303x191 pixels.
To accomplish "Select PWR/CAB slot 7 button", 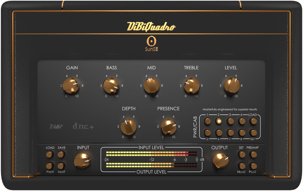I will pos(230,132).
